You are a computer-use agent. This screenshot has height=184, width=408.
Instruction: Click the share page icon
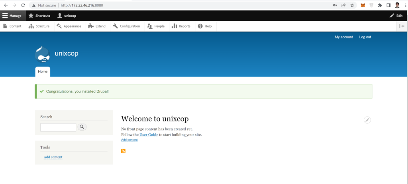(343, 5)
